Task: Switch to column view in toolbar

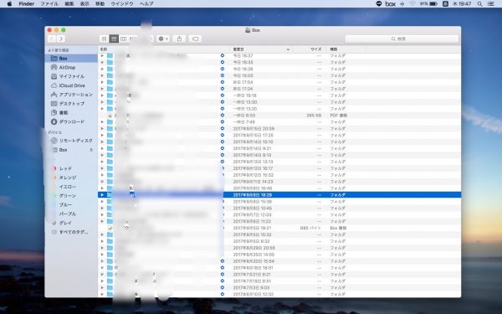Action: pyautogui.click(x=123, y=39)
